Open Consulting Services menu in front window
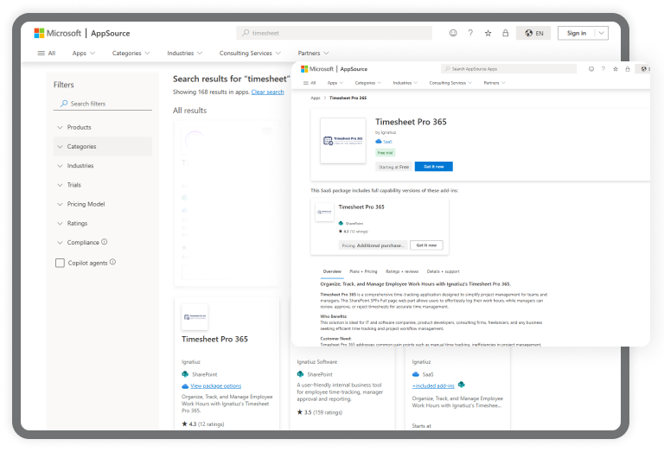664x452 pixels. (450, 83)
